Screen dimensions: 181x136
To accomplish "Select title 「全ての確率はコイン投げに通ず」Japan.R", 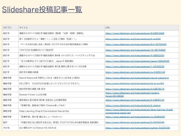I will click(x=46, y=61).
